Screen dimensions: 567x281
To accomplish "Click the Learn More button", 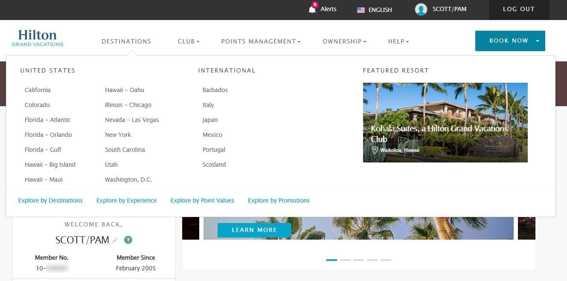I will pyautogui.click(x=254, y=230).
